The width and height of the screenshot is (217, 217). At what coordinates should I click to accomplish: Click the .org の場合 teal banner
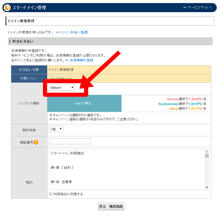tap(85, 104)
